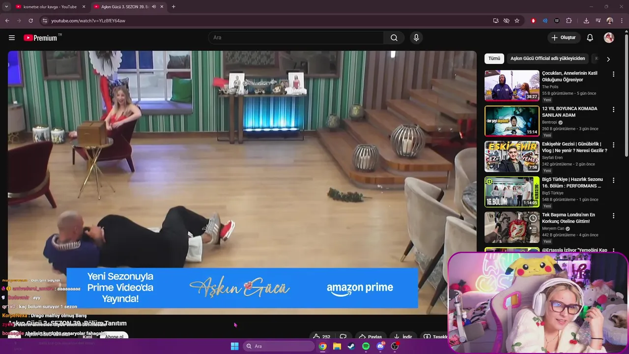Reload the page with the refresh icon
This screenshot has width=629, height=354.
point(30,21)
